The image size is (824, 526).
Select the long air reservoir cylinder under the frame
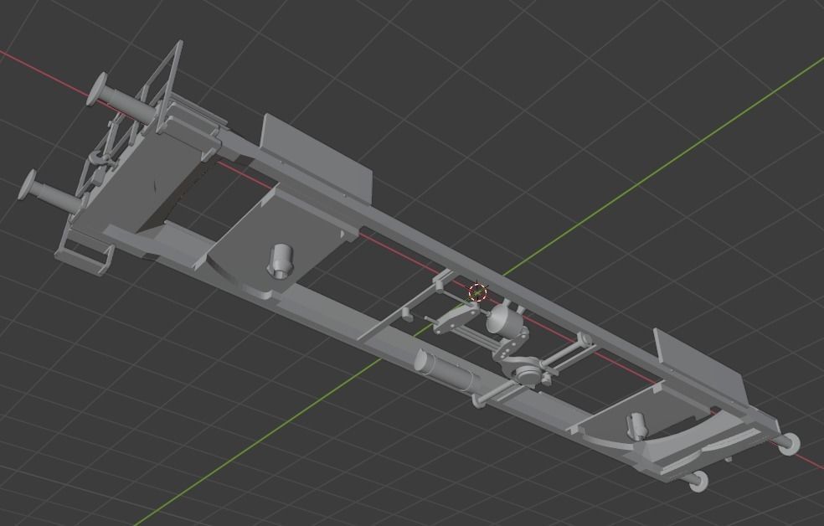445,372
